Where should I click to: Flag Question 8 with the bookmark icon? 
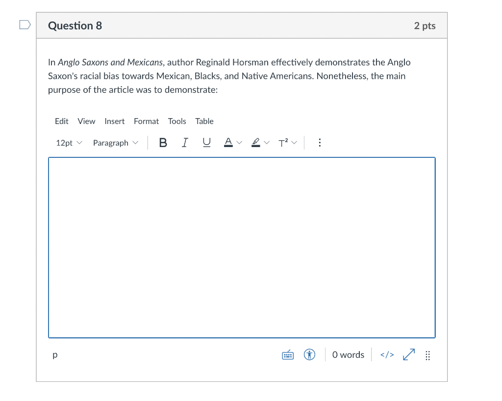25,25
